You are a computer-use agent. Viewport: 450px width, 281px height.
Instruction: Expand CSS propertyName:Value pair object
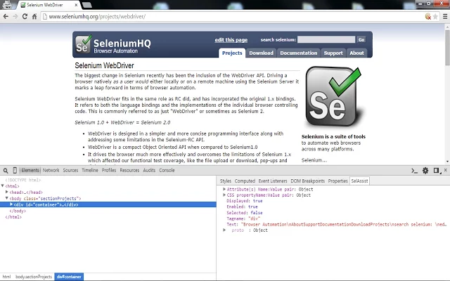coord(224,195)
